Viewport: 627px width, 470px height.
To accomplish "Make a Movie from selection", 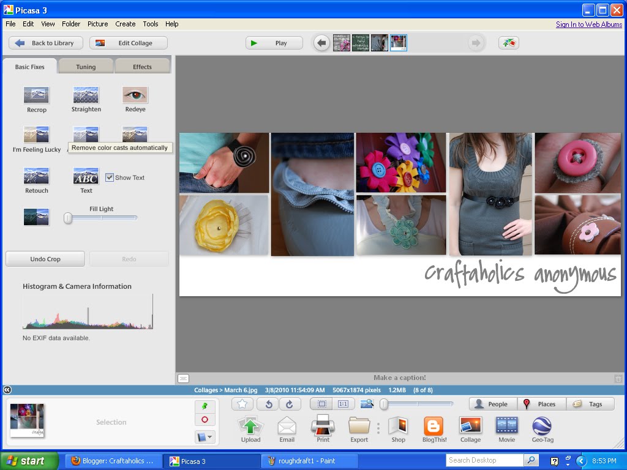I will 506,426.
